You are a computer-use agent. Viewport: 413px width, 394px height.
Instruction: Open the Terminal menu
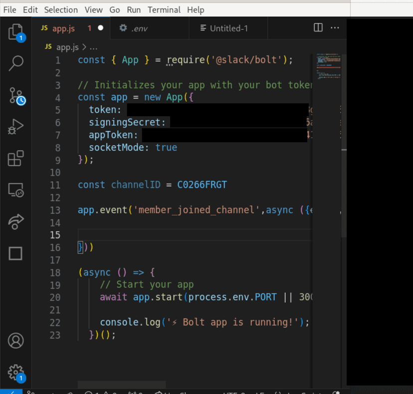(x=164, y=9)
